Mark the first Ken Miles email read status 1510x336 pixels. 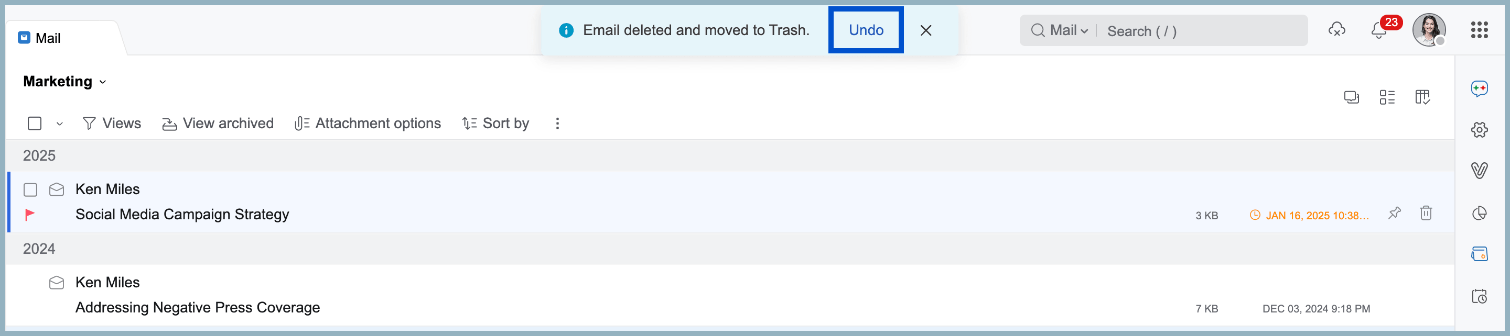pyautogui.click(x=56, y=189)
